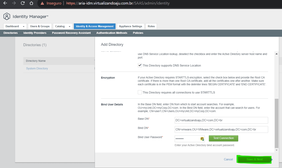Open the Users & Groups tab

40,26
